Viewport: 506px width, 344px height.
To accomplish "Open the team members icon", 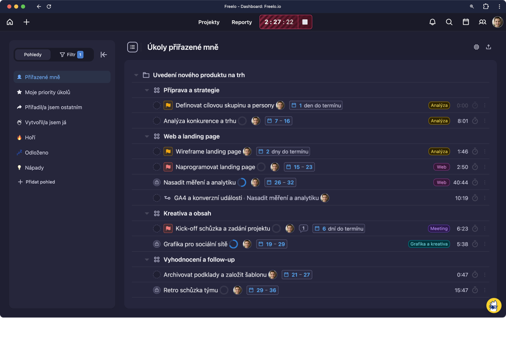I will point(482,22).
